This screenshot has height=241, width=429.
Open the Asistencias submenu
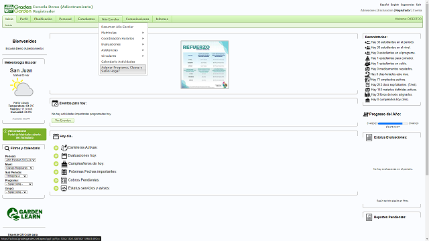123,50
